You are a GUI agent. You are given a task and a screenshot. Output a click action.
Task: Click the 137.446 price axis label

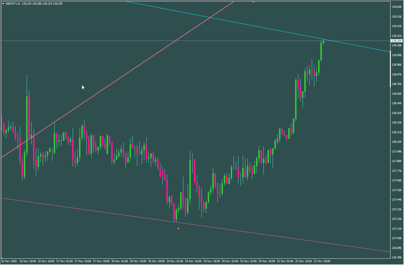tap(397, 200)
